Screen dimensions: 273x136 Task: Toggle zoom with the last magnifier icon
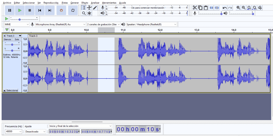click(260, 8)
